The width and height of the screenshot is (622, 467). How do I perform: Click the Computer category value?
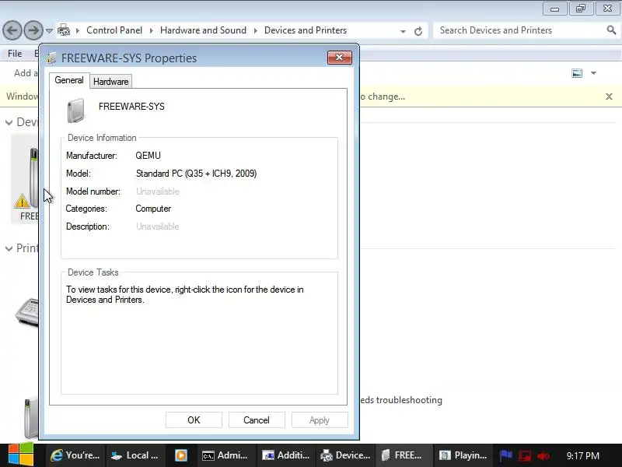(x=153, y=209)
